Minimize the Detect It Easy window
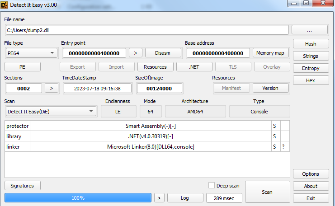This screenshot has height=206, width=335. (x=294, y=3)
